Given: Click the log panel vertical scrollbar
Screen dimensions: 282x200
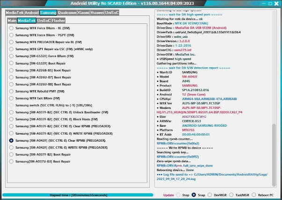Looking at the screenshot, I should (x=274, y=155).
